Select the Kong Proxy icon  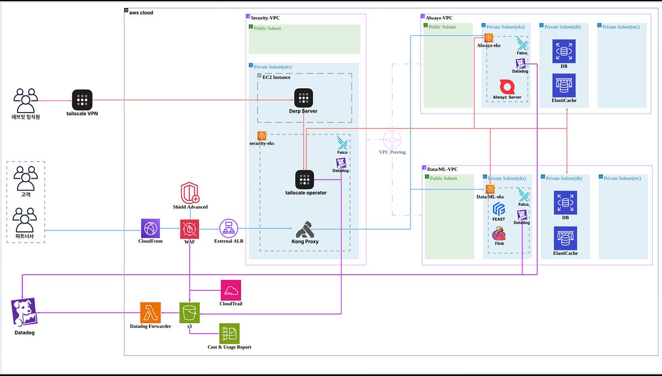coord(305,229)
